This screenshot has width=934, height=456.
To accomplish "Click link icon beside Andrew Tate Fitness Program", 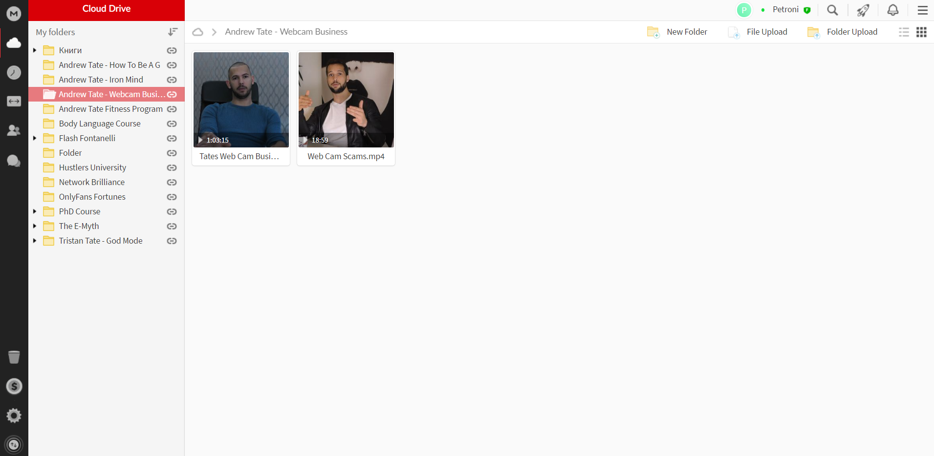I will [172, 109].
